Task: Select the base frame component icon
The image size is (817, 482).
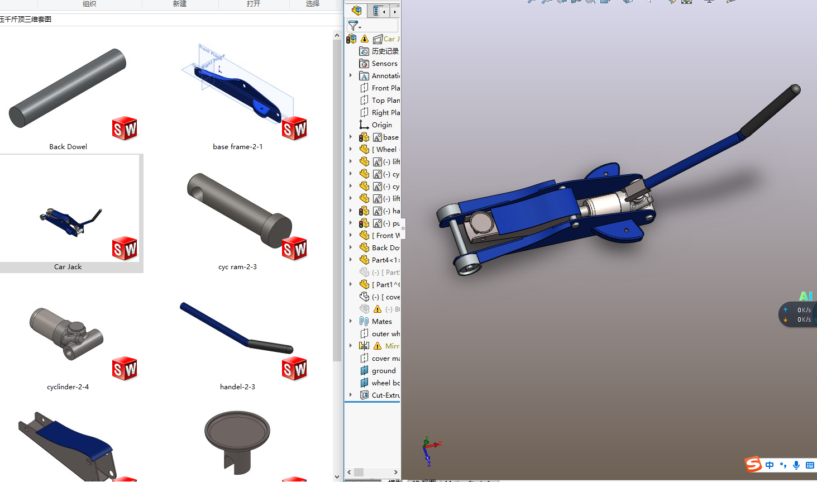Action: click(364, 137)
